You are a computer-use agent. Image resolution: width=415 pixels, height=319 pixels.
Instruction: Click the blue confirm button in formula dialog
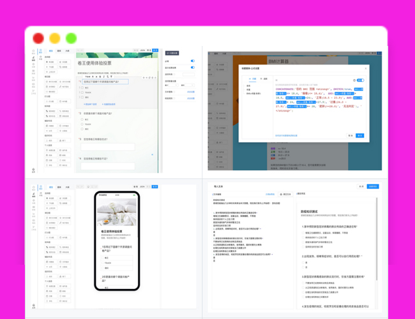360,135
